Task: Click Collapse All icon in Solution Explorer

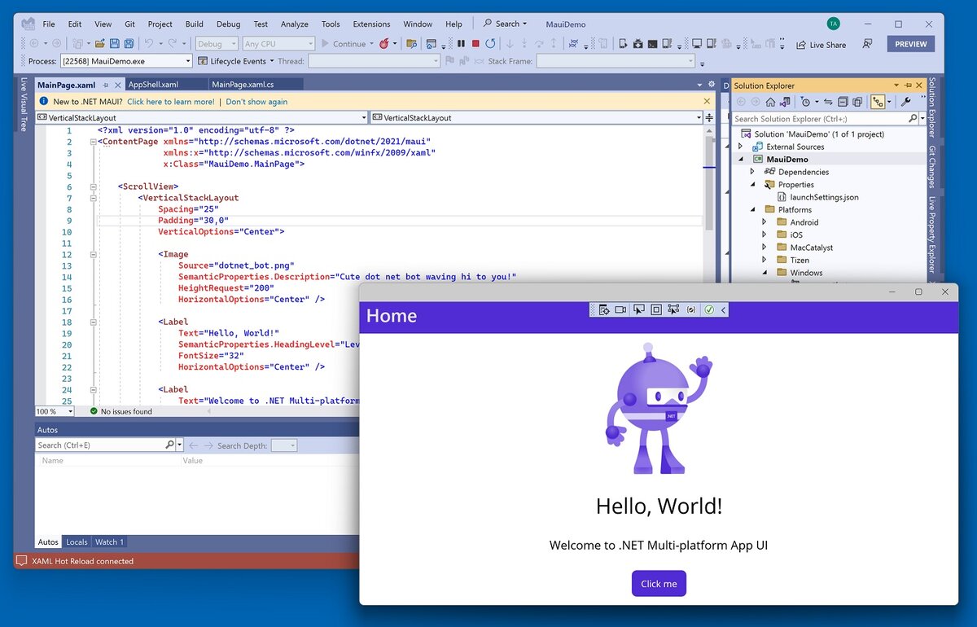Action: point(843,102)
